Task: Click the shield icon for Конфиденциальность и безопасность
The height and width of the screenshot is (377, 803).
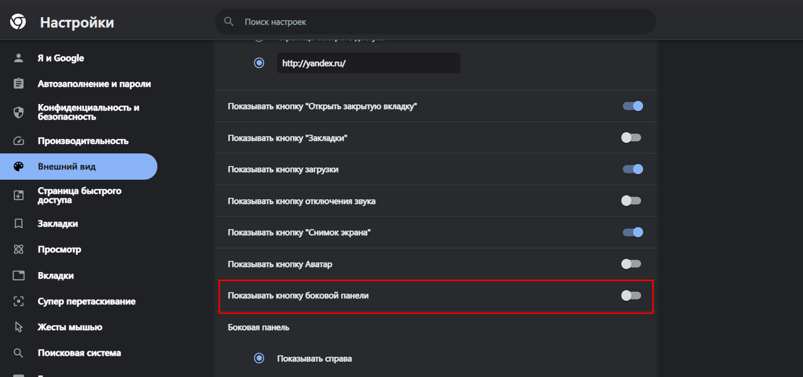Action: 18,112
